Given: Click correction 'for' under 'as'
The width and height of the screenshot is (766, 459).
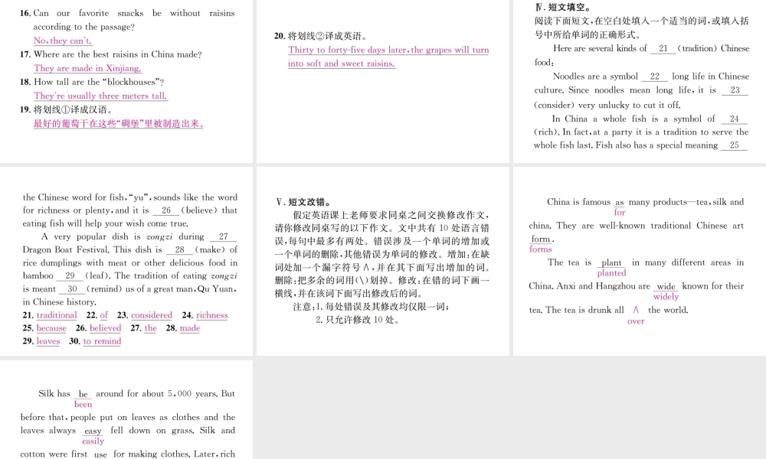Looking at the screenshot, I should coord(620,212).
